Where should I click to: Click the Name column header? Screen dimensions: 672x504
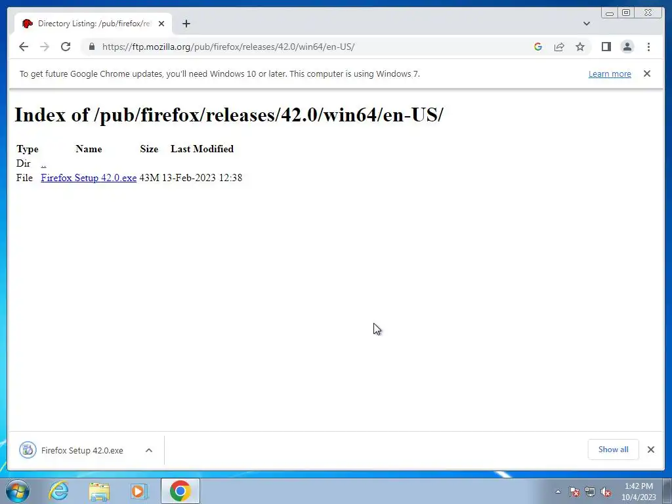coord(89,149)
